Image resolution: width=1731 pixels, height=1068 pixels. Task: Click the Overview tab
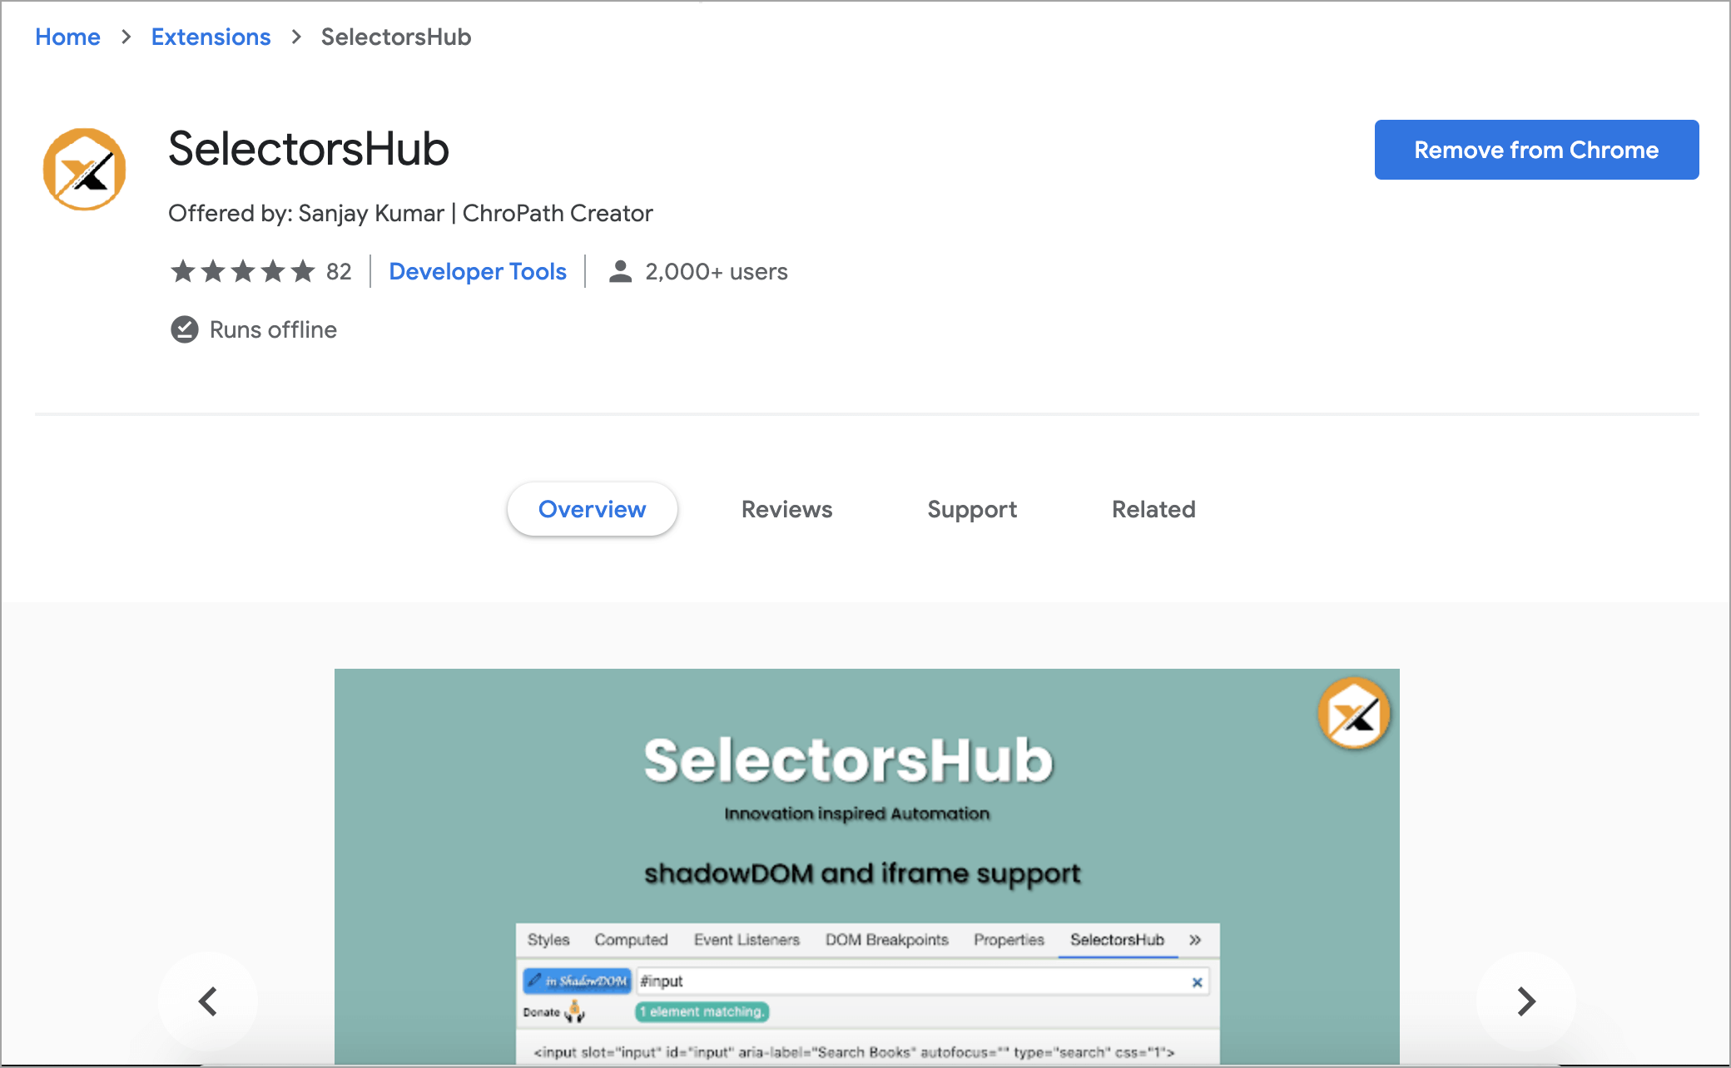[x=591, y=509]
